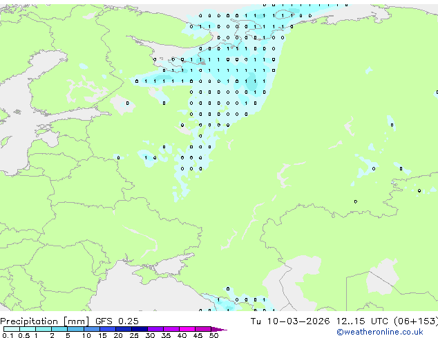Open the weatheronline.co.uk link
Image resolution: width=438 pixels, height=338 pixels.
click(380, 332)
